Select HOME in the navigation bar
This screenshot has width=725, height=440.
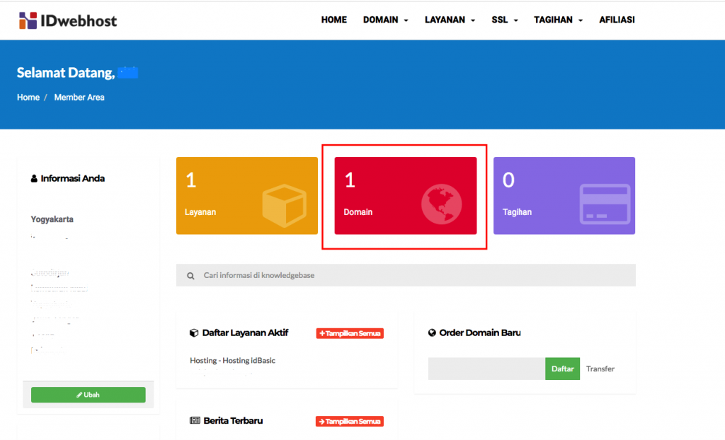333,20
